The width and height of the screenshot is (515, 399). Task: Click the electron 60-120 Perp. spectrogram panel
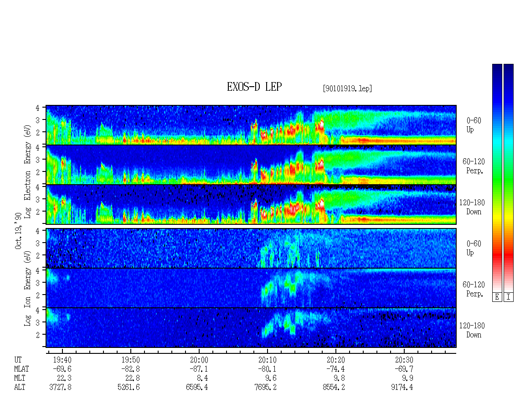pyautogui.click(x=251, y=165)
